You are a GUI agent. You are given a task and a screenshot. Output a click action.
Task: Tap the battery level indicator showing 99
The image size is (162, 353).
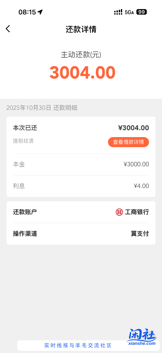(141, 12)
